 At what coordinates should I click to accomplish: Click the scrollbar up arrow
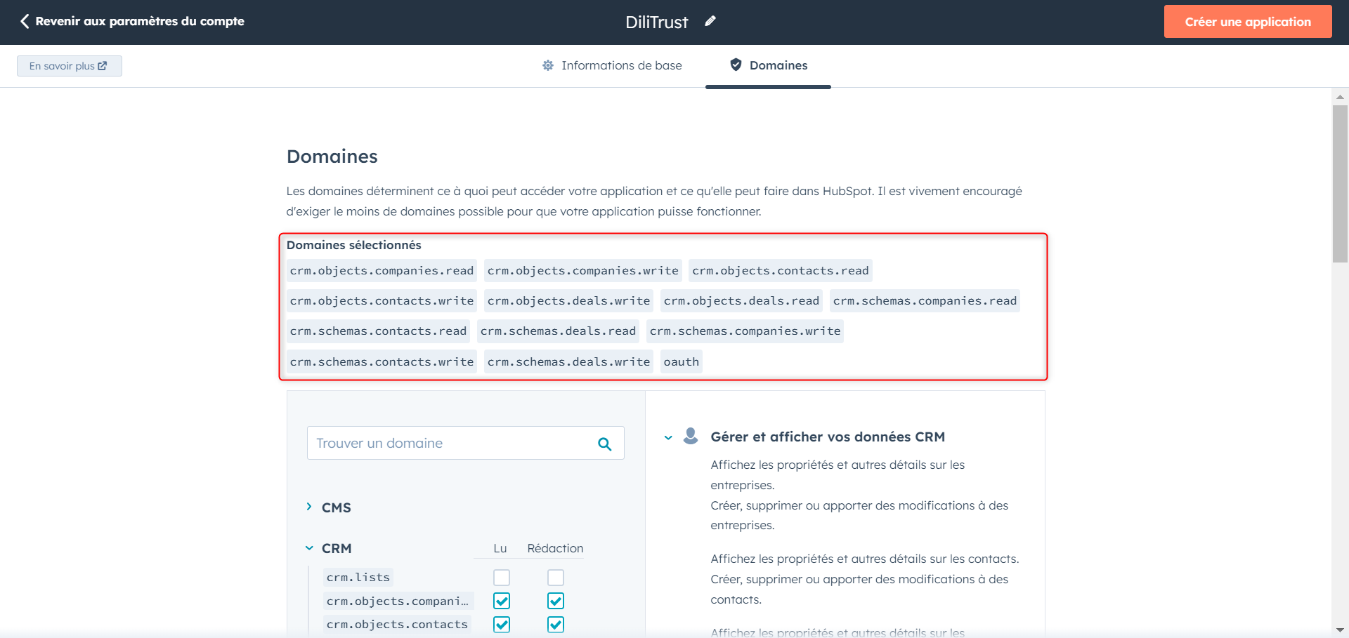[x=1340, y=97]
